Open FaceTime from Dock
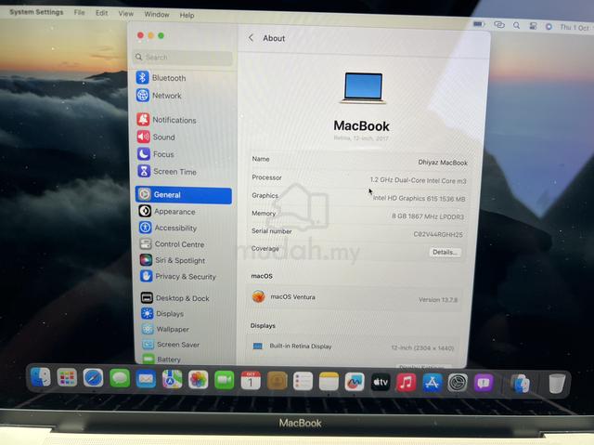Image resolution: width=594 pixels, height=445 pixels. click(225, 380)
